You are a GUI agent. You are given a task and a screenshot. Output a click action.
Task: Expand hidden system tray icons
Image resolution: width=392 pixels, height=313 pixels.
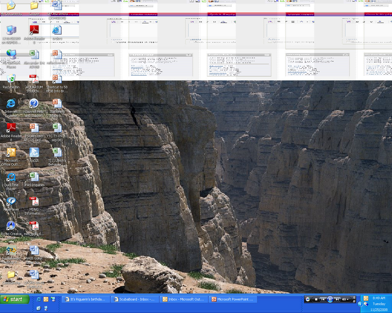pos(360,304)
